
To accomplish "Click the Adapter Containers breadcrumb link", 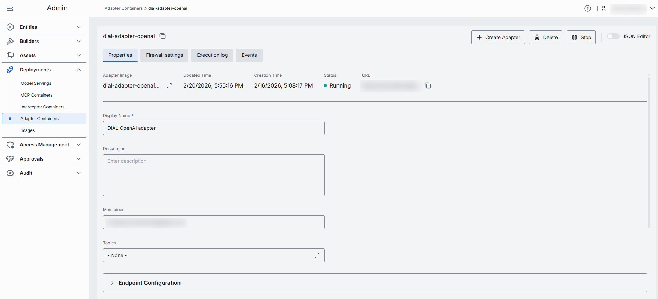I will pos(124,8).
